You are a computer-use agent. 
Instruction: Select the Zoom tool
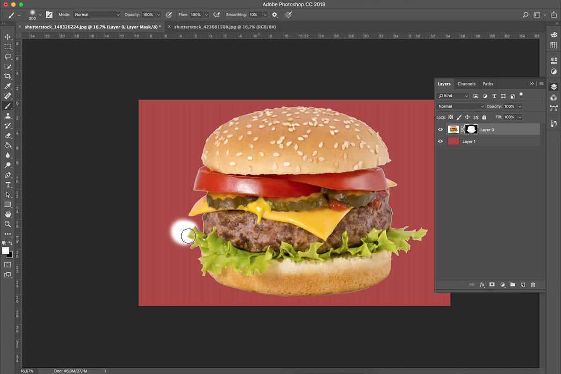pos(7,224)
